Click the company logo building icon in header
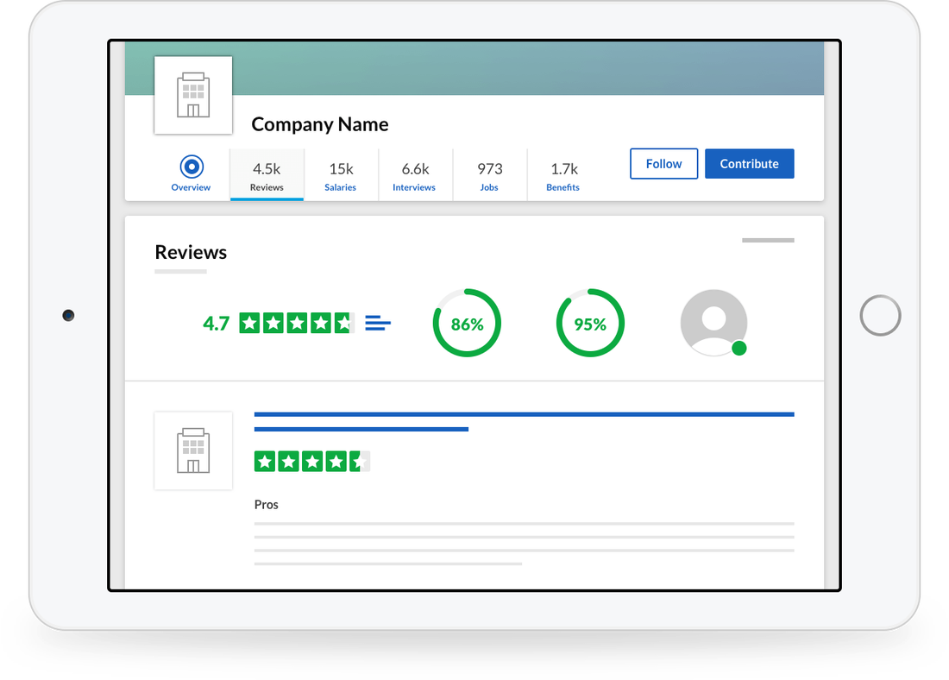949x680 pixels. coord(193,95)
